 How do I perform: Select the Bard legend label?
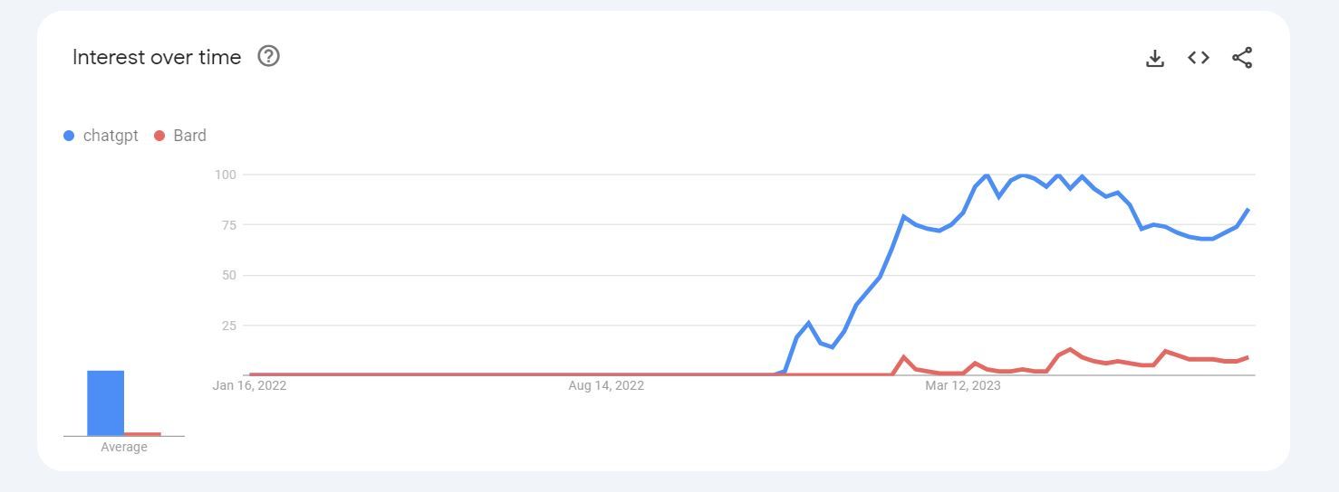tap(189, 136)
